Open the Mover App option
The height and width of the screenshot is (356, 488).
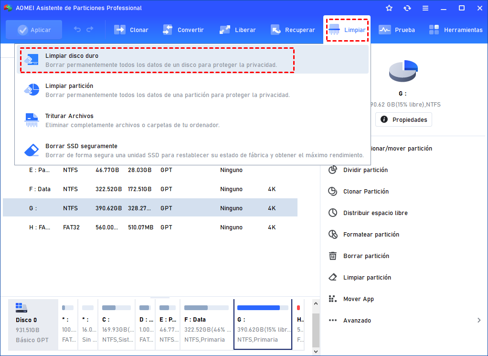point(358,299)
